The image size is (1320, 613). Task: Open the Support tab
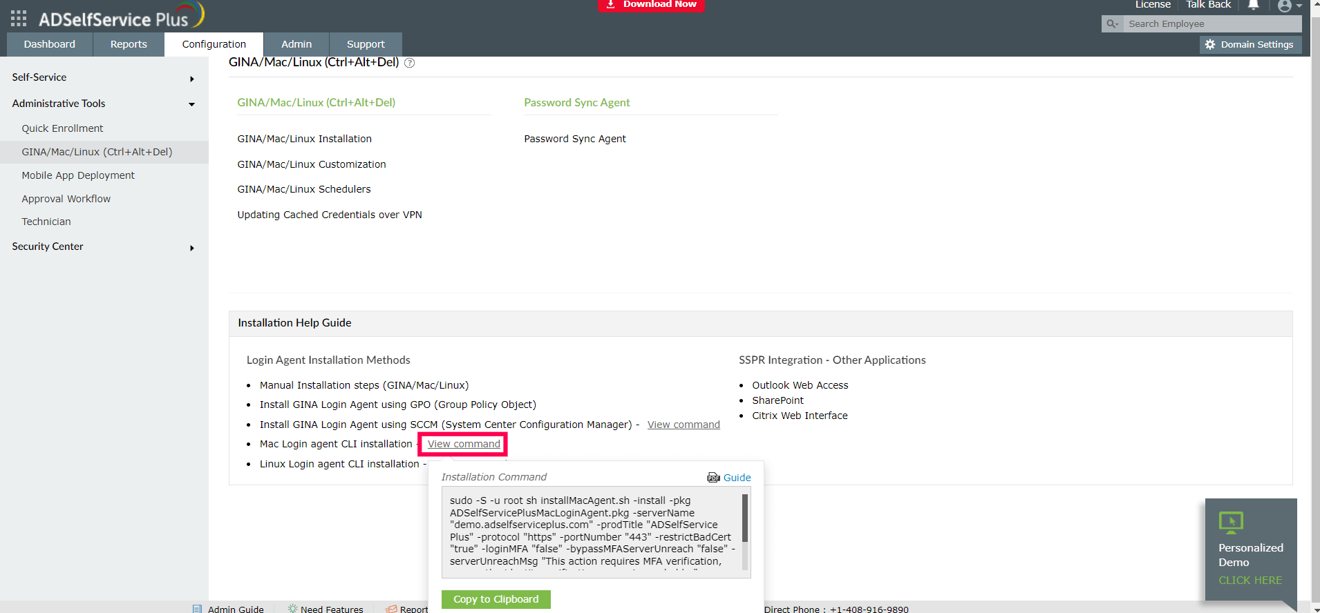pos(366,44)
